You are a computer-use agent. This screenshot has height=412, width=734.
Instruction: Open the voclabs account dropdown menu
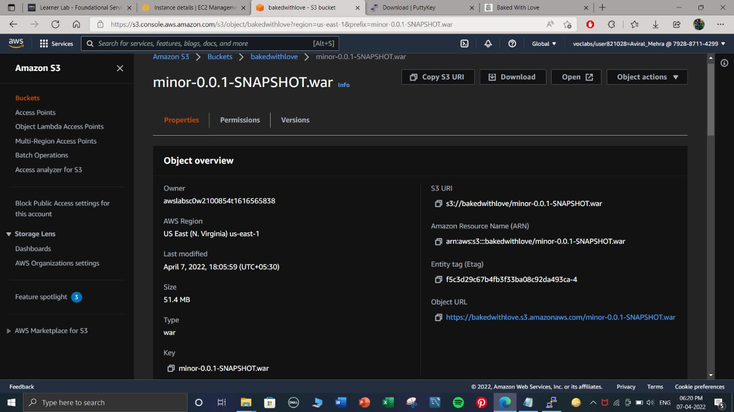pos(649,43)
